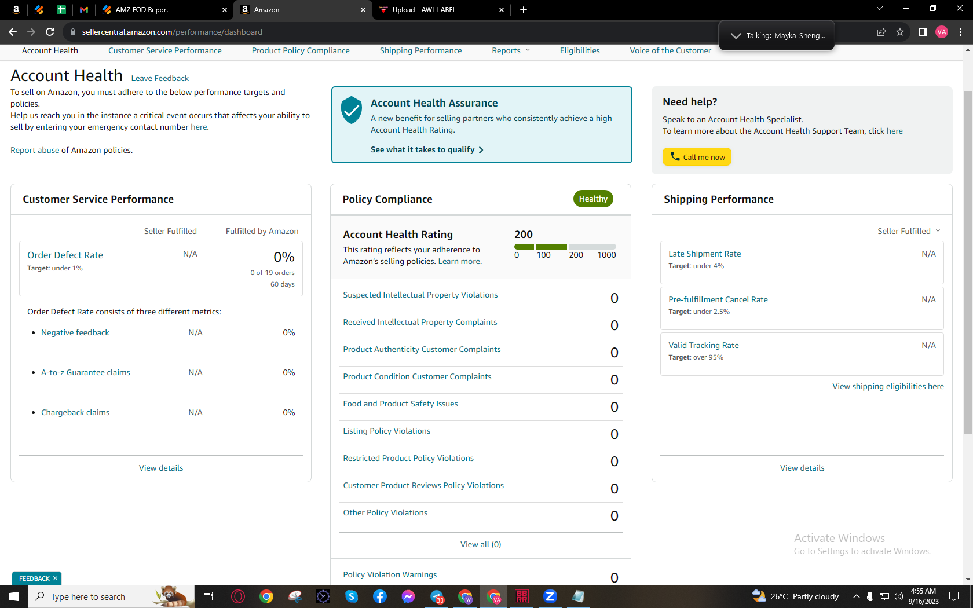Open the Report abuse link
Image resolution: width=973 pixels, height=608 pixels.
click(35, 150)
